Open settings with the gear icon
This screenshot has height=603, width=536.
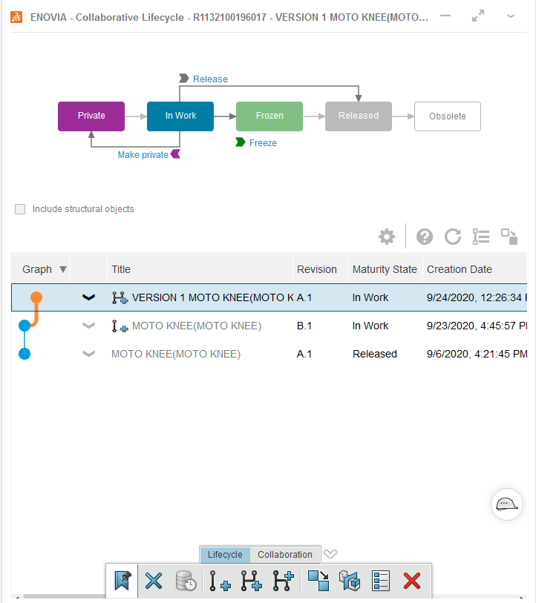click(x=387, y=237)
